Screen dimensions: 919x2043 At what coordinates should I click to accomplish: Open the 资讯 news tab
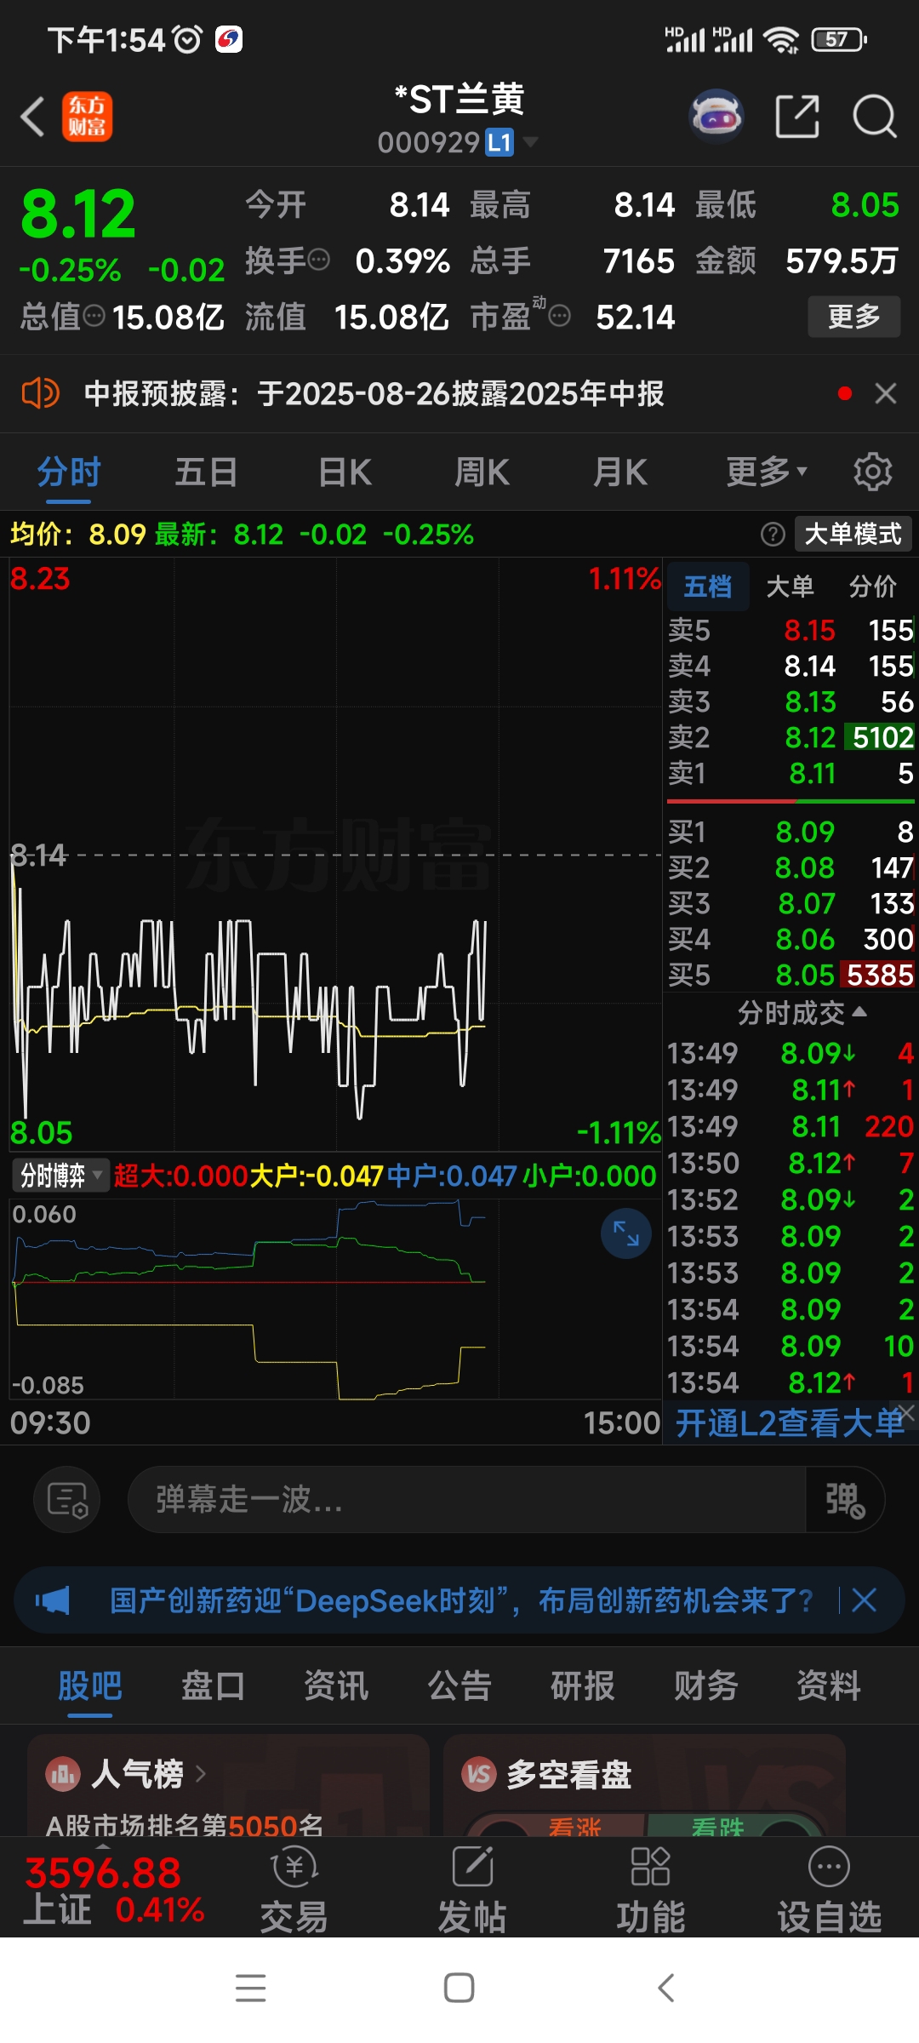(x=336, y=1685)
